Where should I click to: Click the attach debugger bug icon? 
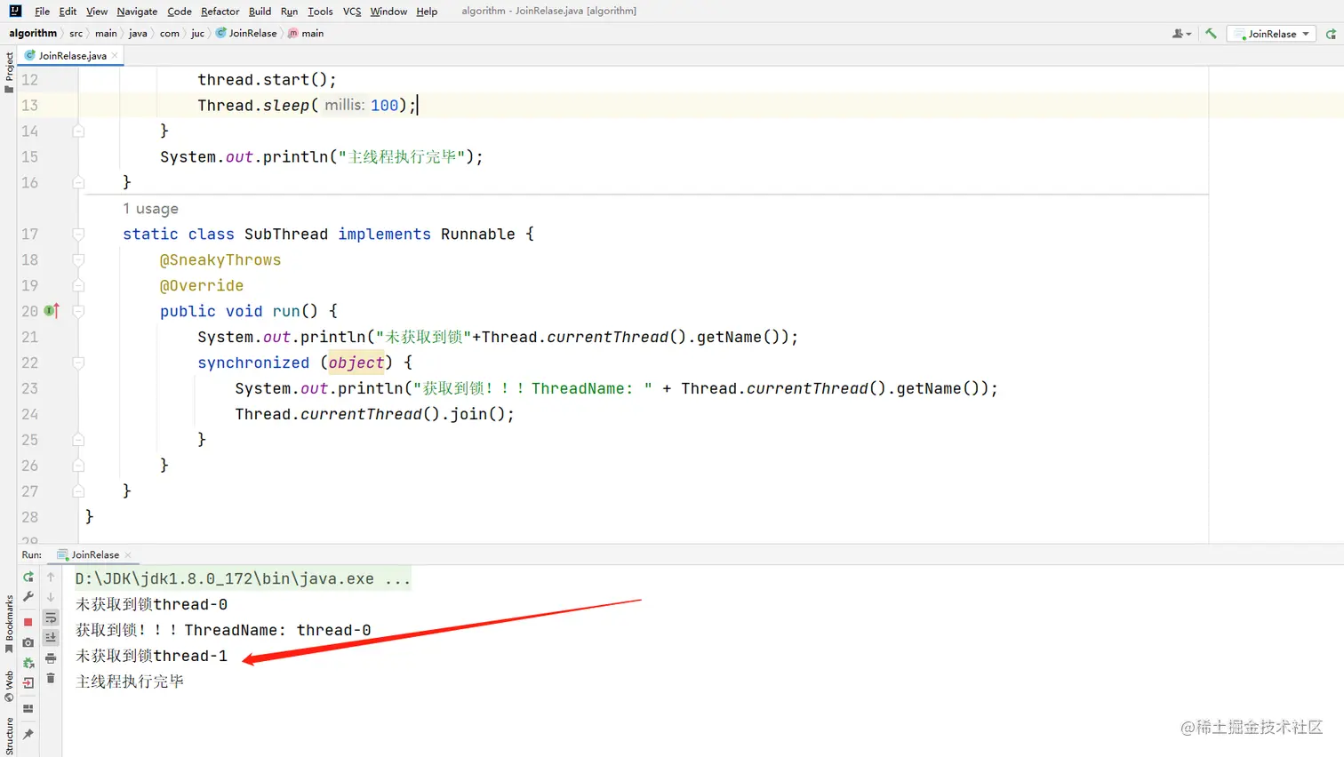[28, 663]
